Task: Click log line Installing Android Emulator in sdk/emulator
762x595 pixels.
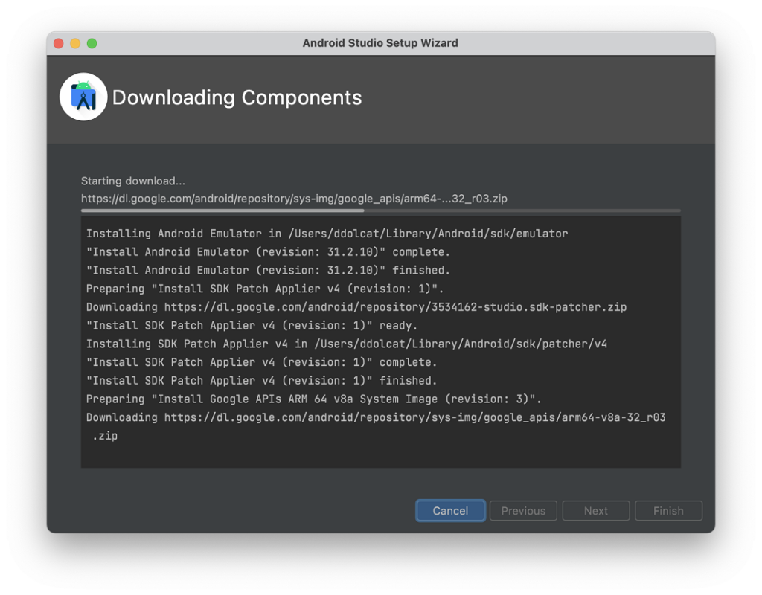Action: pos(327,234)
